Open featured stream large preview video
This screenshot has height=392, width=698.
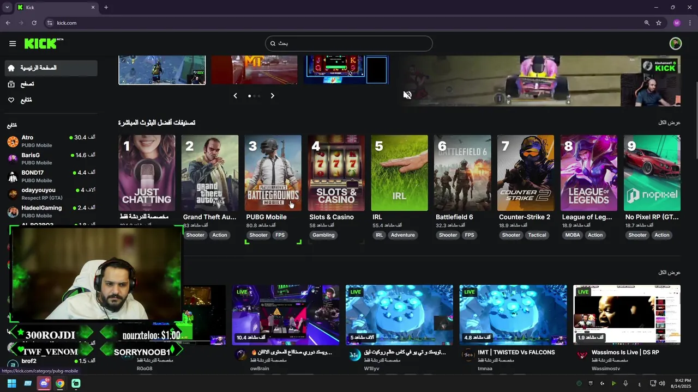540,81
